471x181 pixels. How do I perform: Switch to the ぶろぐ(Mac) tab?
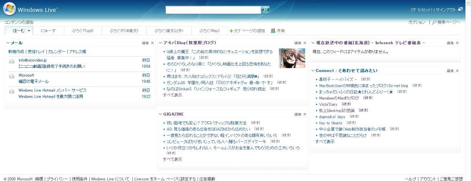[x=210, y=31]
